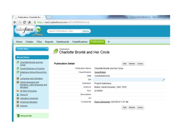Open the Home tab

tap(19, 42)
